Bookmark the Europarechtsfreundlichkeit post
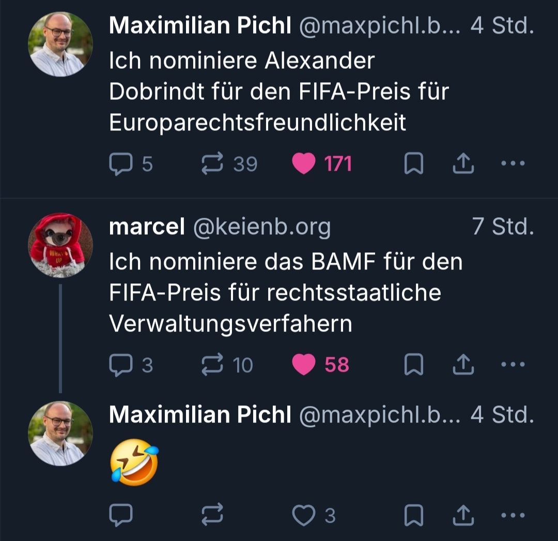 413,164
